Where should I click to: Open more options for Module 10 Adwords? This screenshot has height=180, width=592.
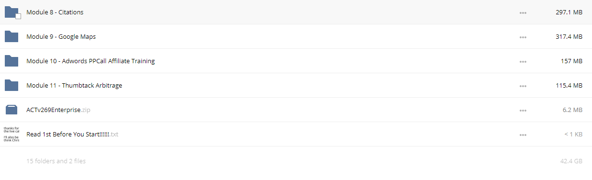(523, 61)
